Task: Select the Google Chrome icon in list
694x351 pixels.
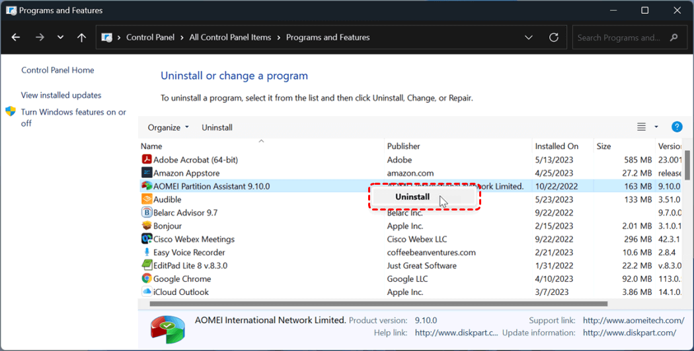Action: (x=147, y=278)
